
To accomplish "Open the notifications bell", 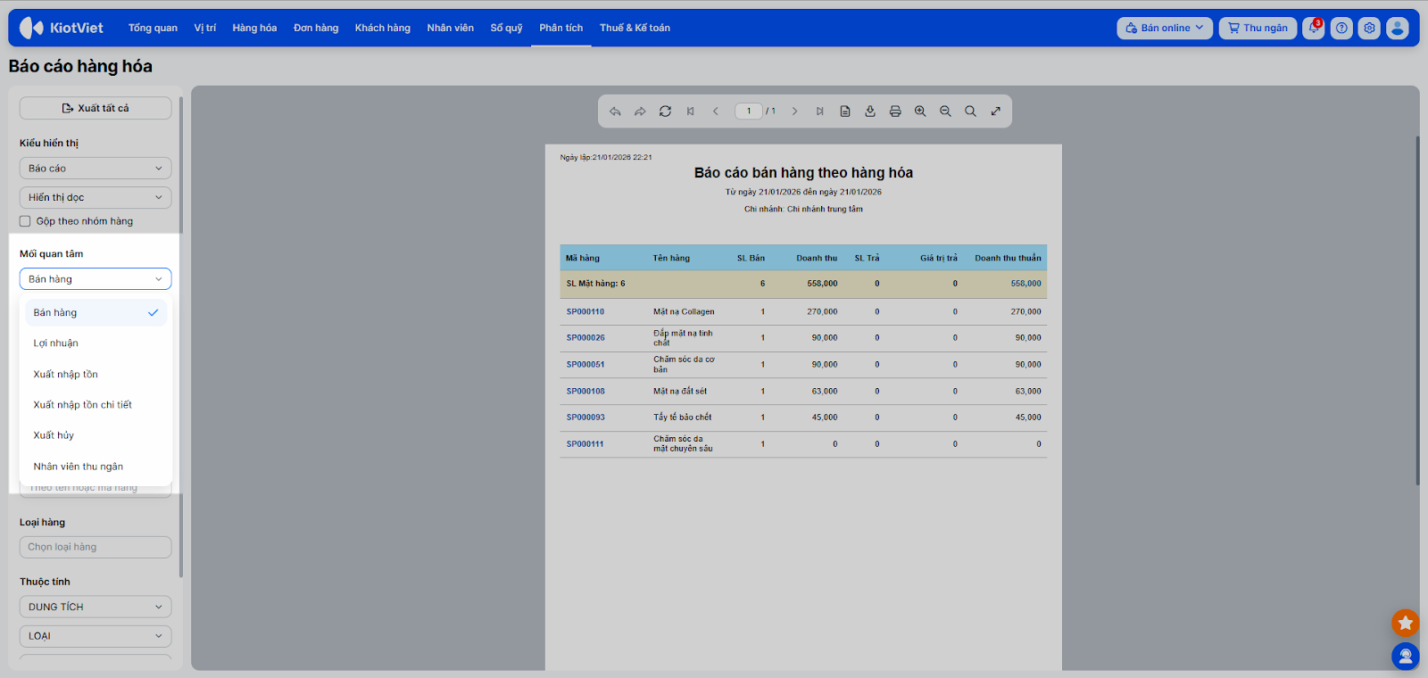I will point(1313,29).
